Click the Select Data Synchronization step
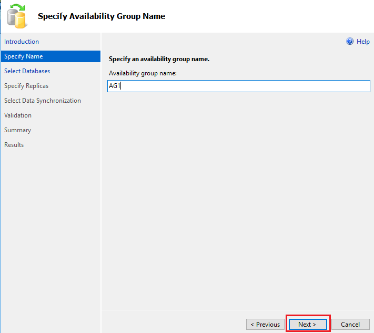This screenshot has height=333, width=374. coord(43,101)
